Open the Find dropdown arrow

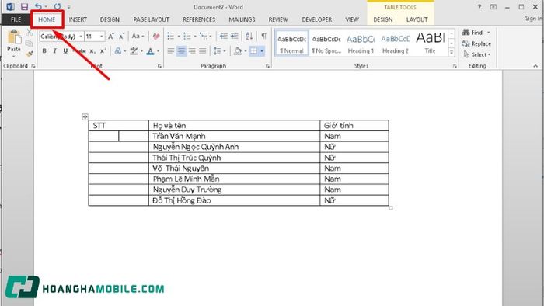(489, 33)
